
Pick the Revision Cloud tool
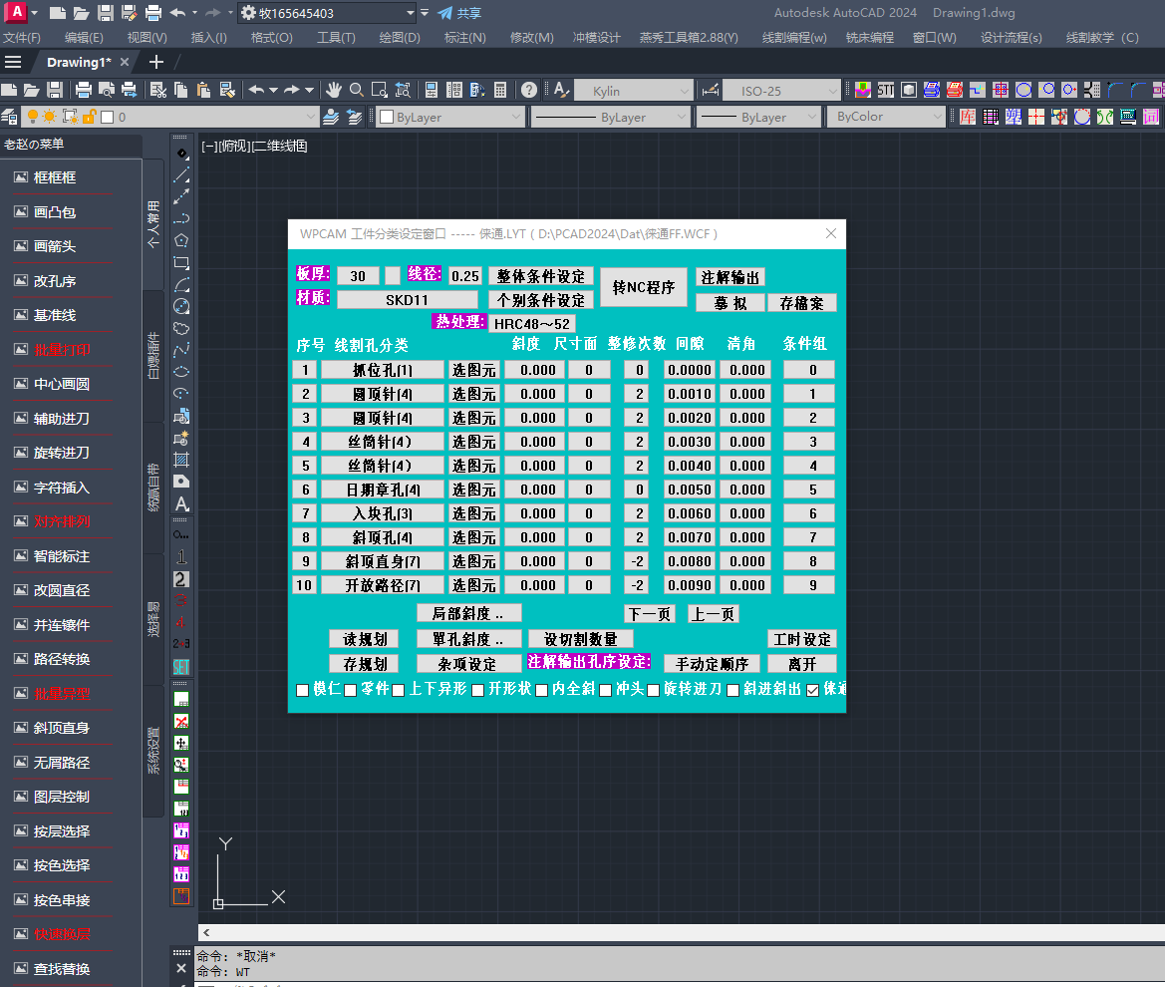coord(181,328)
